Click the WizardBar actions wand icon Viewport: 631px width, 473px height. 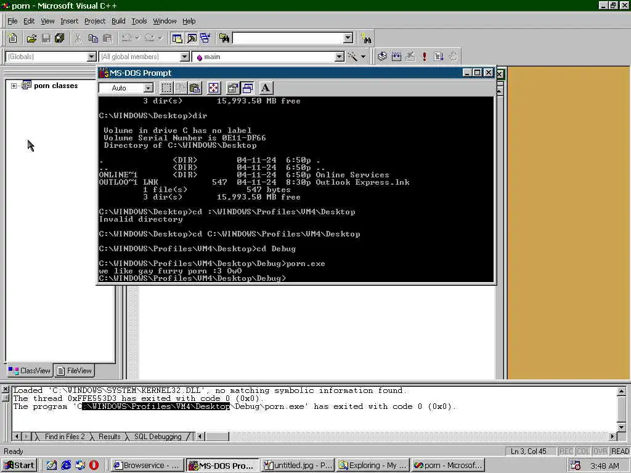click(352, 57)
